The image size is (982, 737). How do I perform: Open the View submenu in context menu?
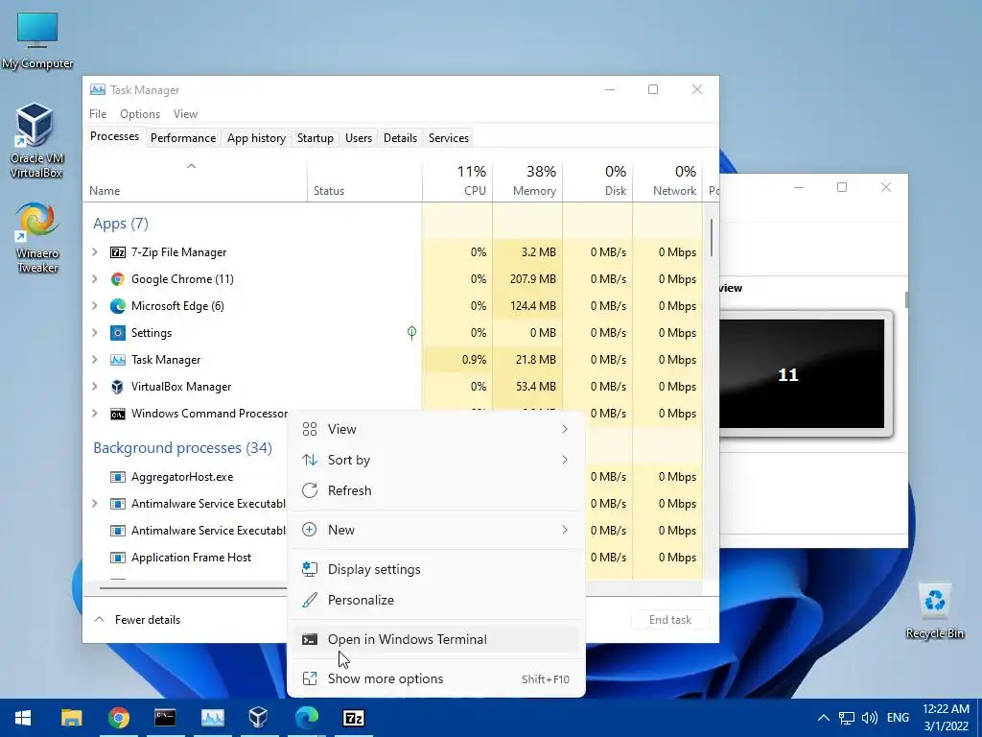pyautogui.click(x=436, y=429)
